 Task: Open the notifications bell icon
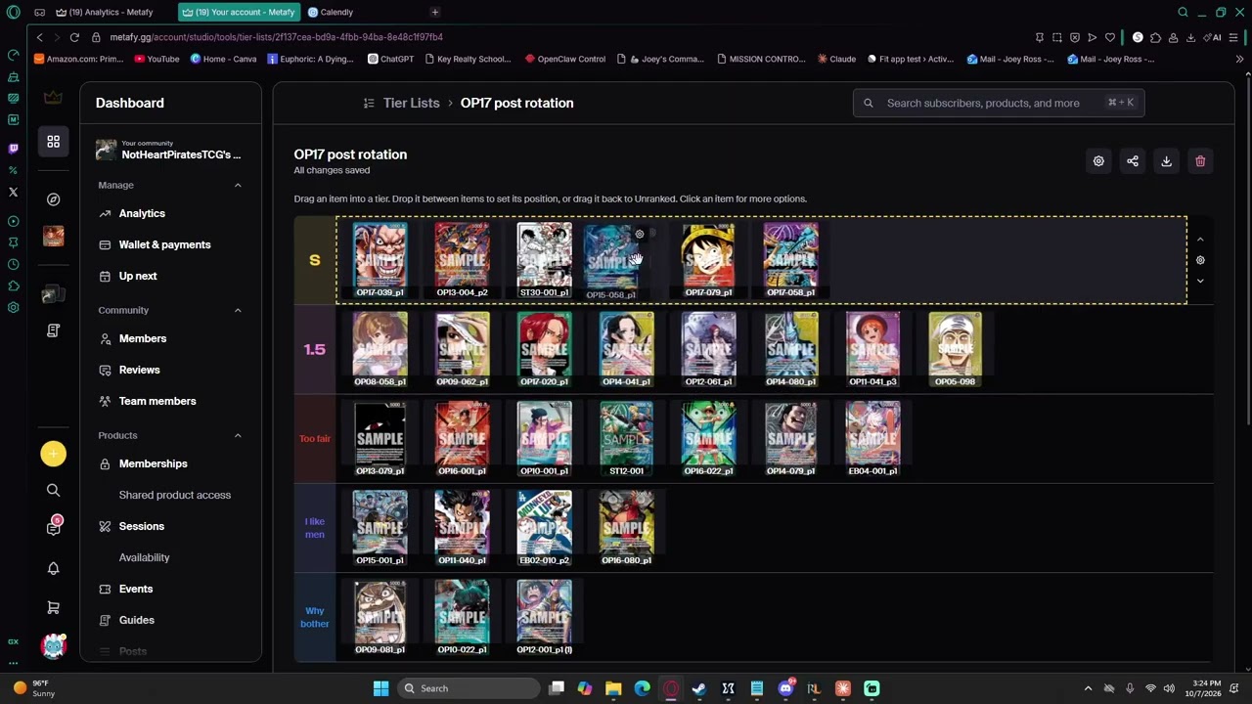[x=53, y=568]
